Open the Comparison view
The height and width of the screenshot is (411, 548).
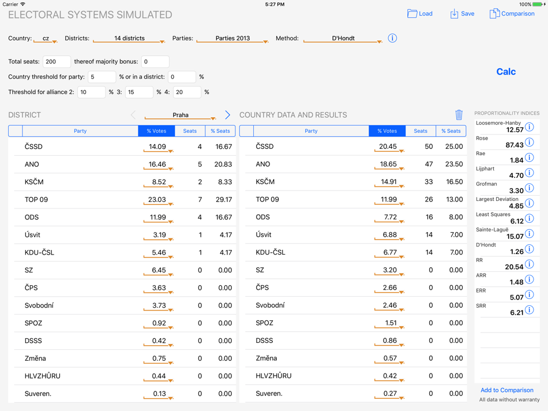512,13
